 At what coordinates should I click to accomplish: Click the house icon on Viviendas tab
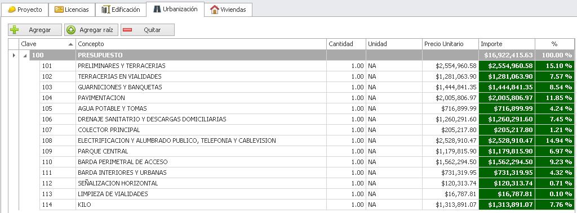coord(215,10)
